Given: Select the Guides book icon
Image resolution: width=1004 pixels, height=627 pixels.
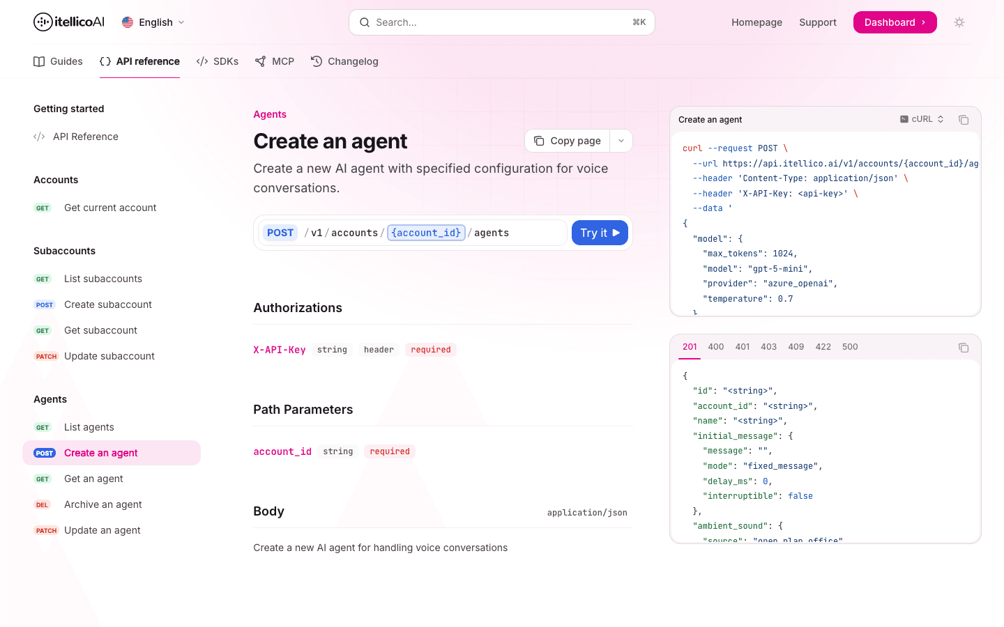Looking at the screenshot, I should (x=39, y=61).
